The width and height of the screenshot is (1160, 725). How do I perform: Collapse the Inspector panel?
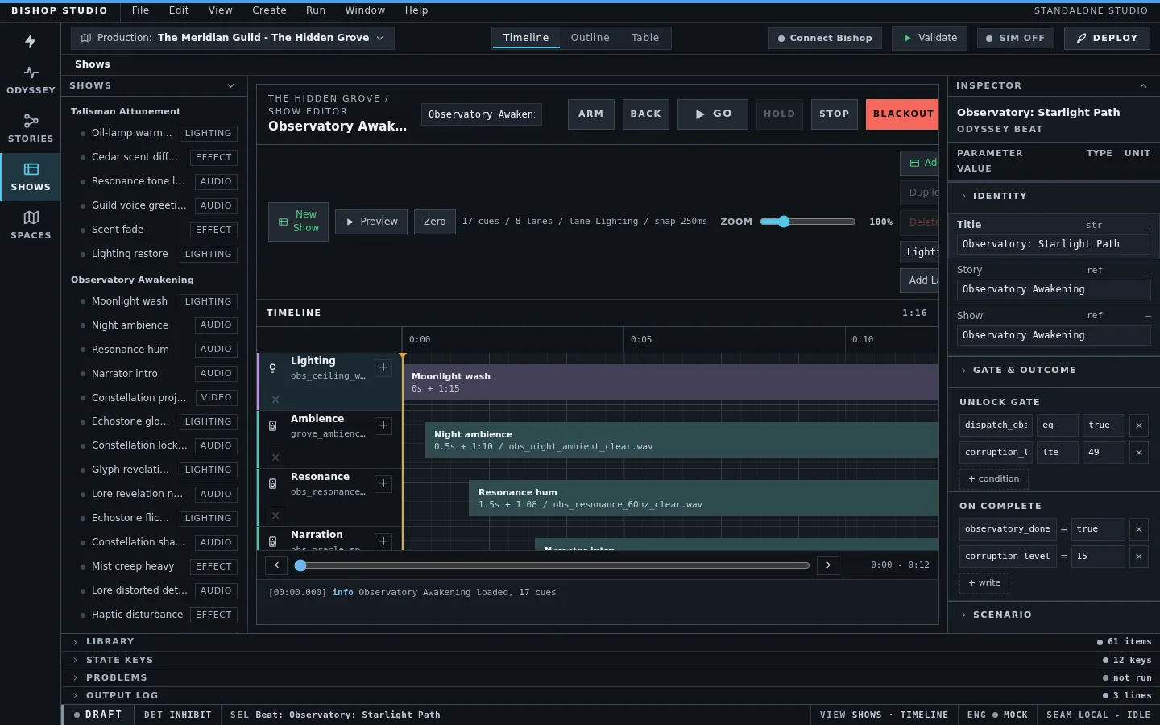coord(1143,85)
